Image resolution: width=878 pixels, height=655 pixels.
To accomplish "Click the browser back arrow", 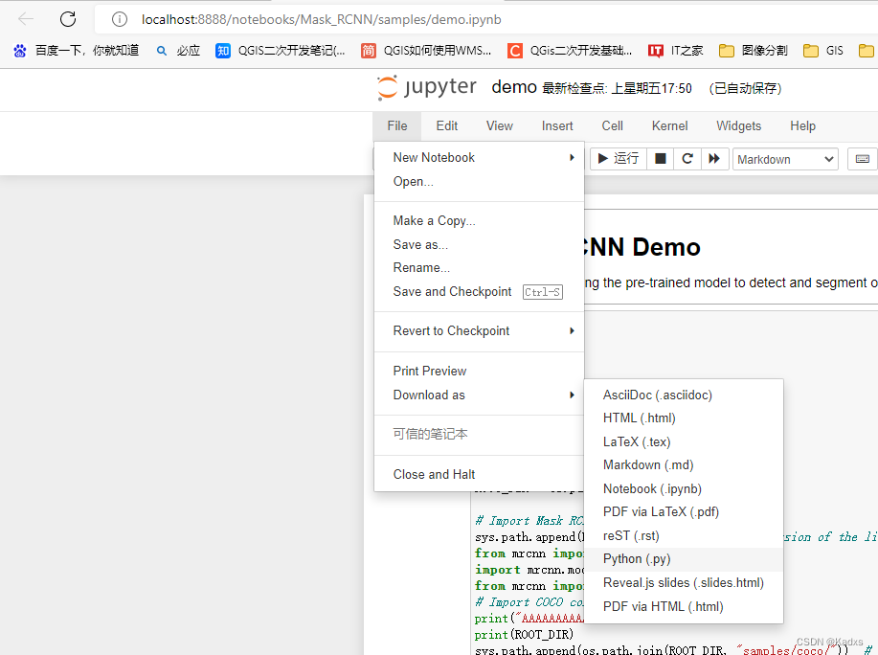I will 26,19.
